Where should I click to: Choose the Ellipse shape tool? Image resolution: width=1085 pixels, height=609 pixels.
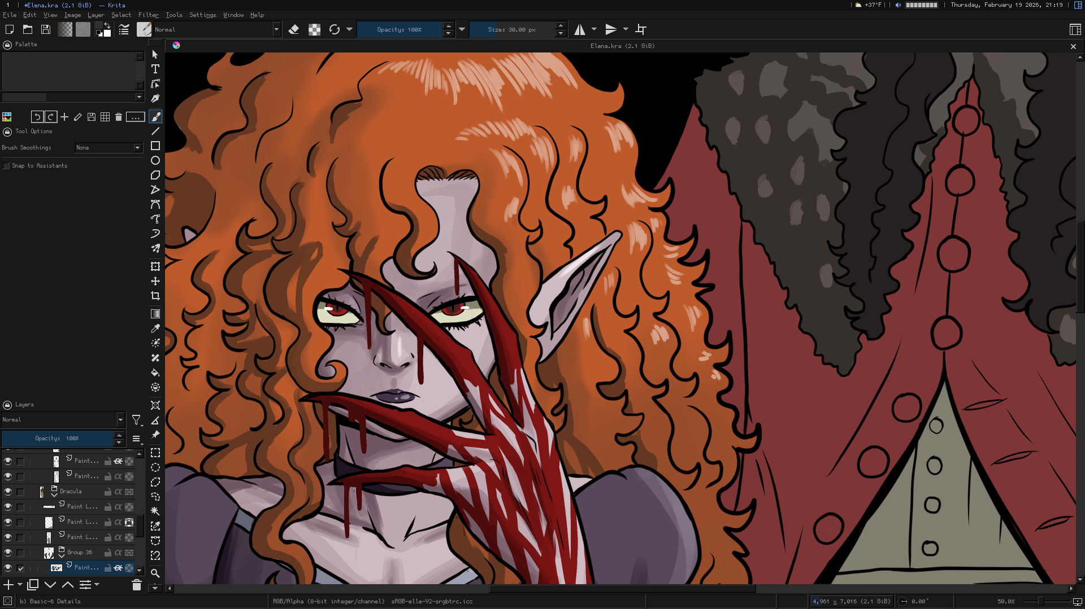155,160
